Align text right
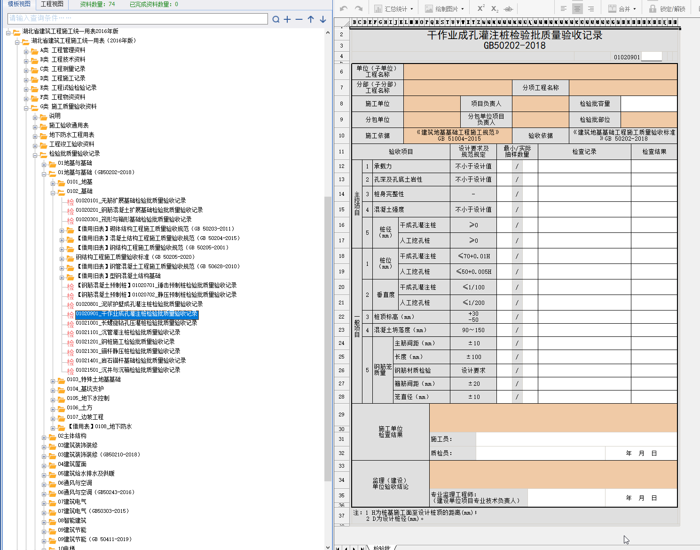The image size is (700, 550). (591, 8)
